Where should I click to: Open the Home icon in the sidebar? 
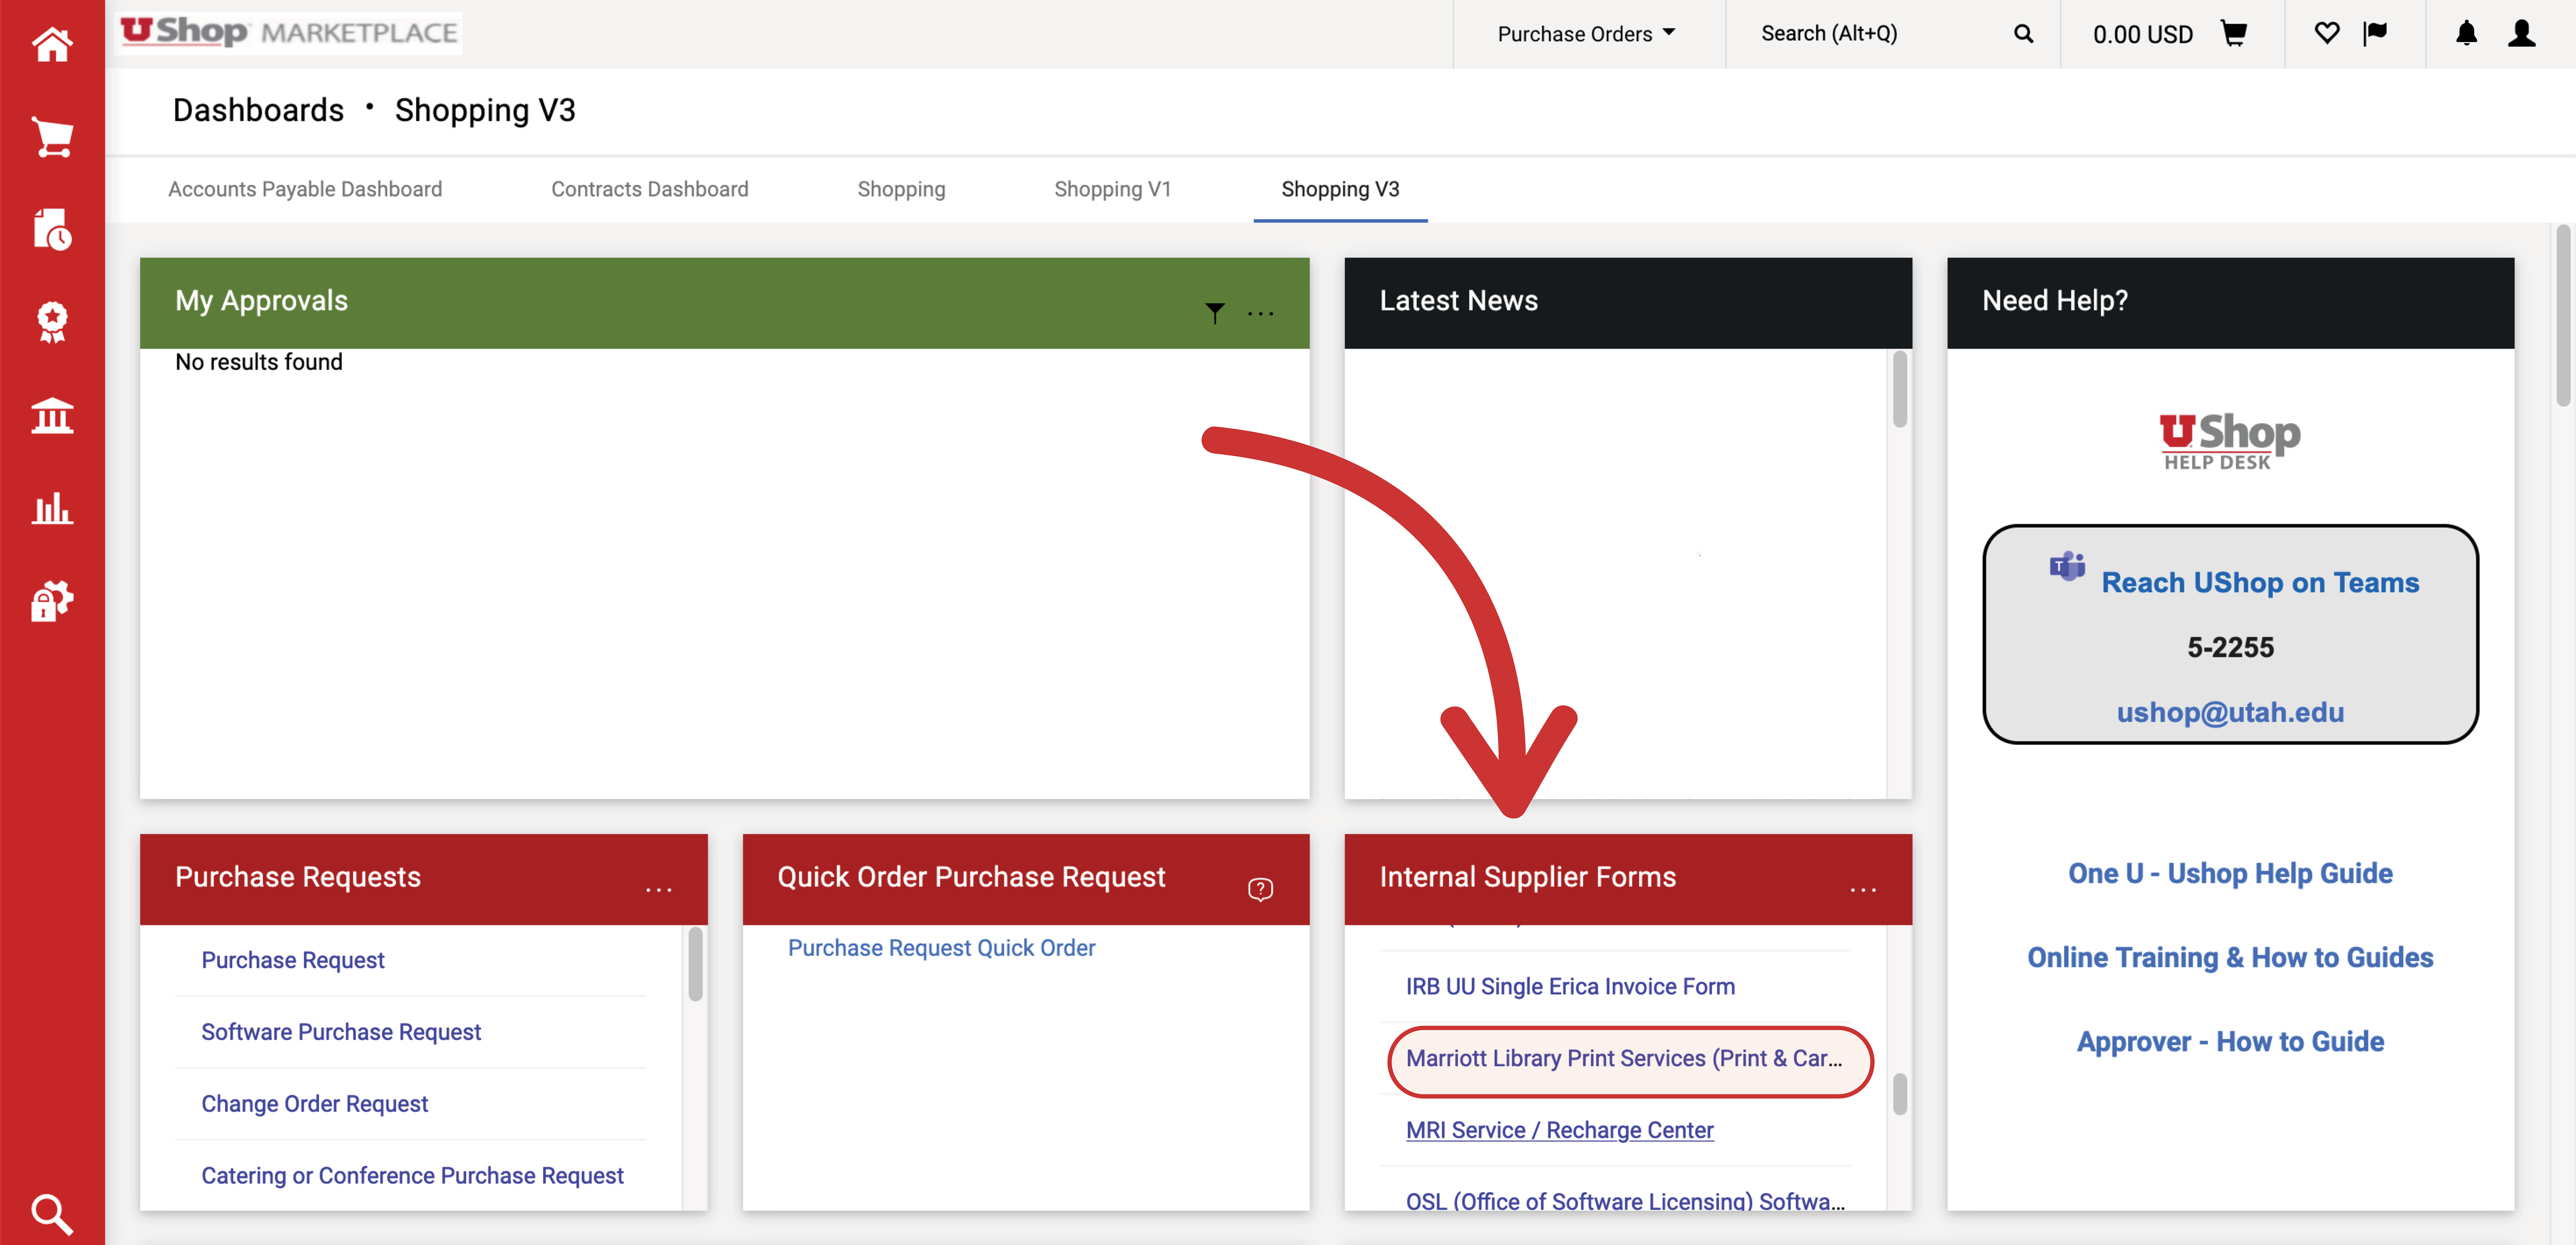click(52, 44)
